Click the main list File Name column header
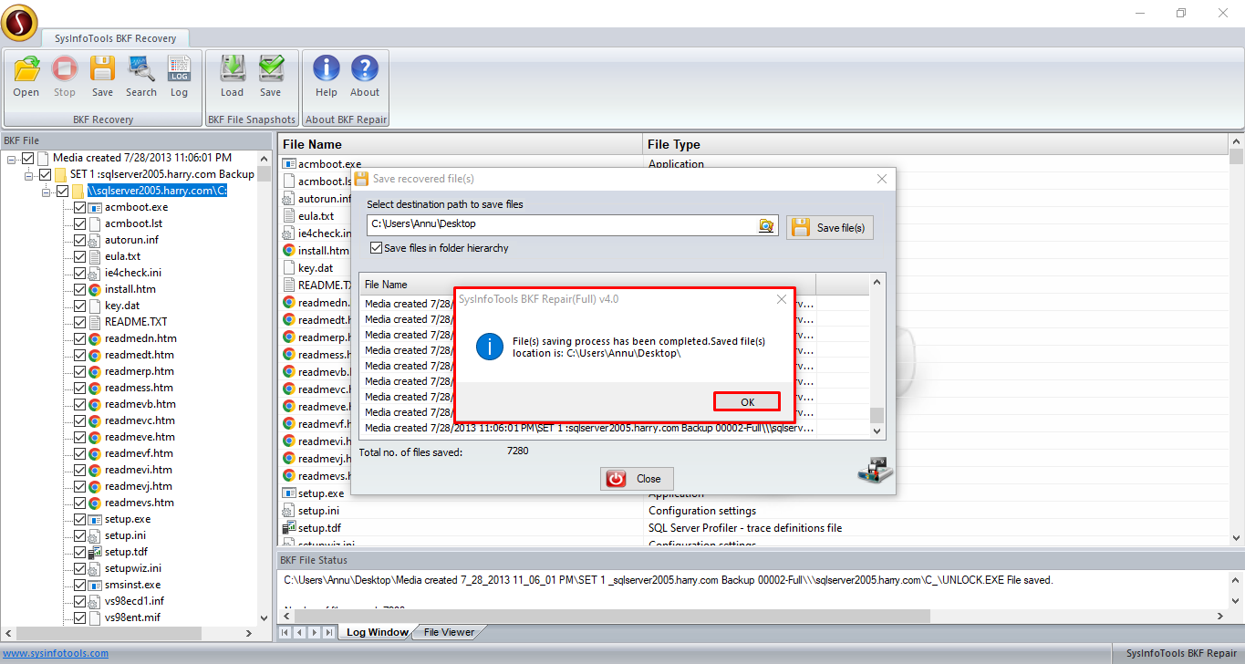1245x664 pixels. pyautogui.click(x=461, y=144)
